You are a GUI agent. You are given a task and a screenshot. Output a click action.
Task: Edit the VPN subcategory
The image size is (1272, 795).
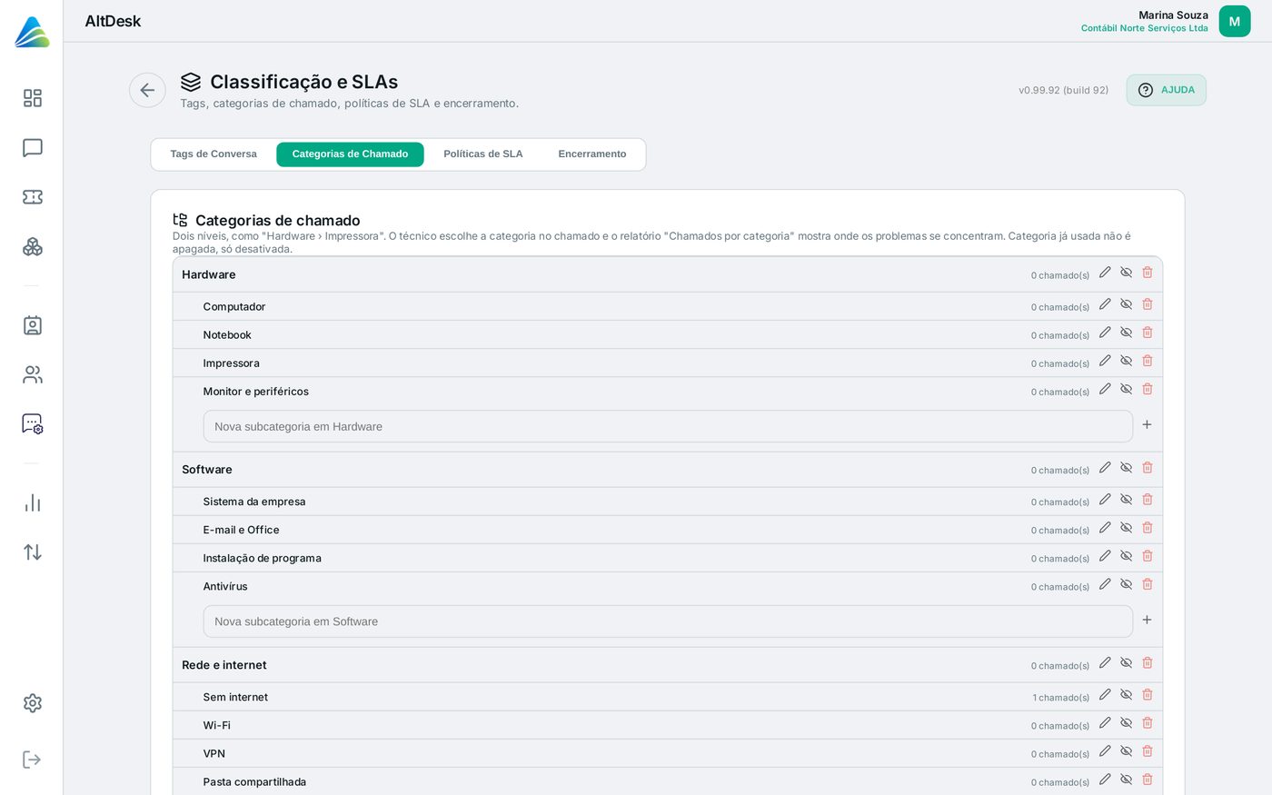(x=1105, y=751)
